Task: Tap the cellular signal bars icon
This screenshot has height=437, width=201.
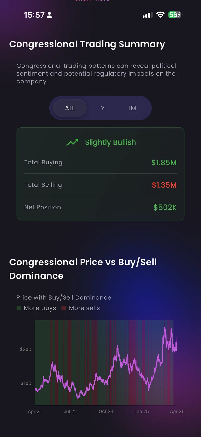Action: pos(147,15)
